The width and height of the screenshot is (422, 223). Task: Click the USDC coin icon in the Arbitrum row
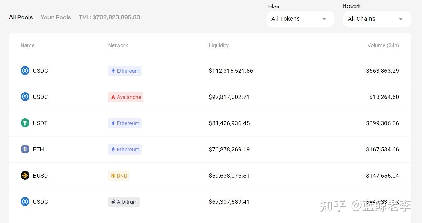(25, 201)
